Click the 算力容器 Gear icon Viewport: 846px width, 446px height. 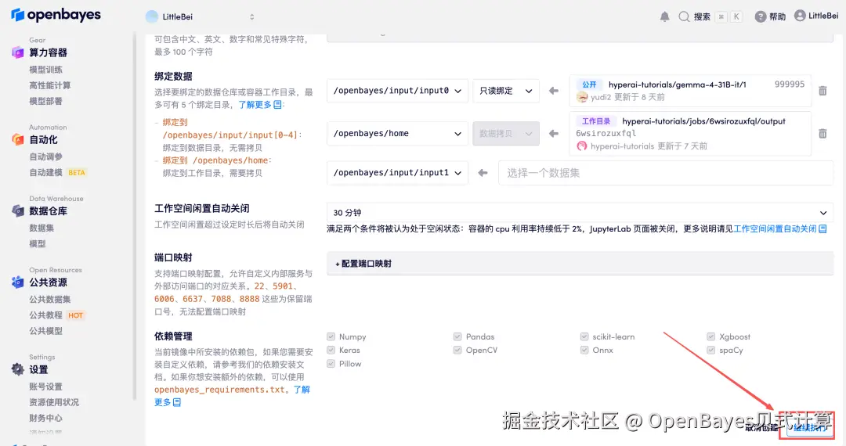[x=18, y=52]
